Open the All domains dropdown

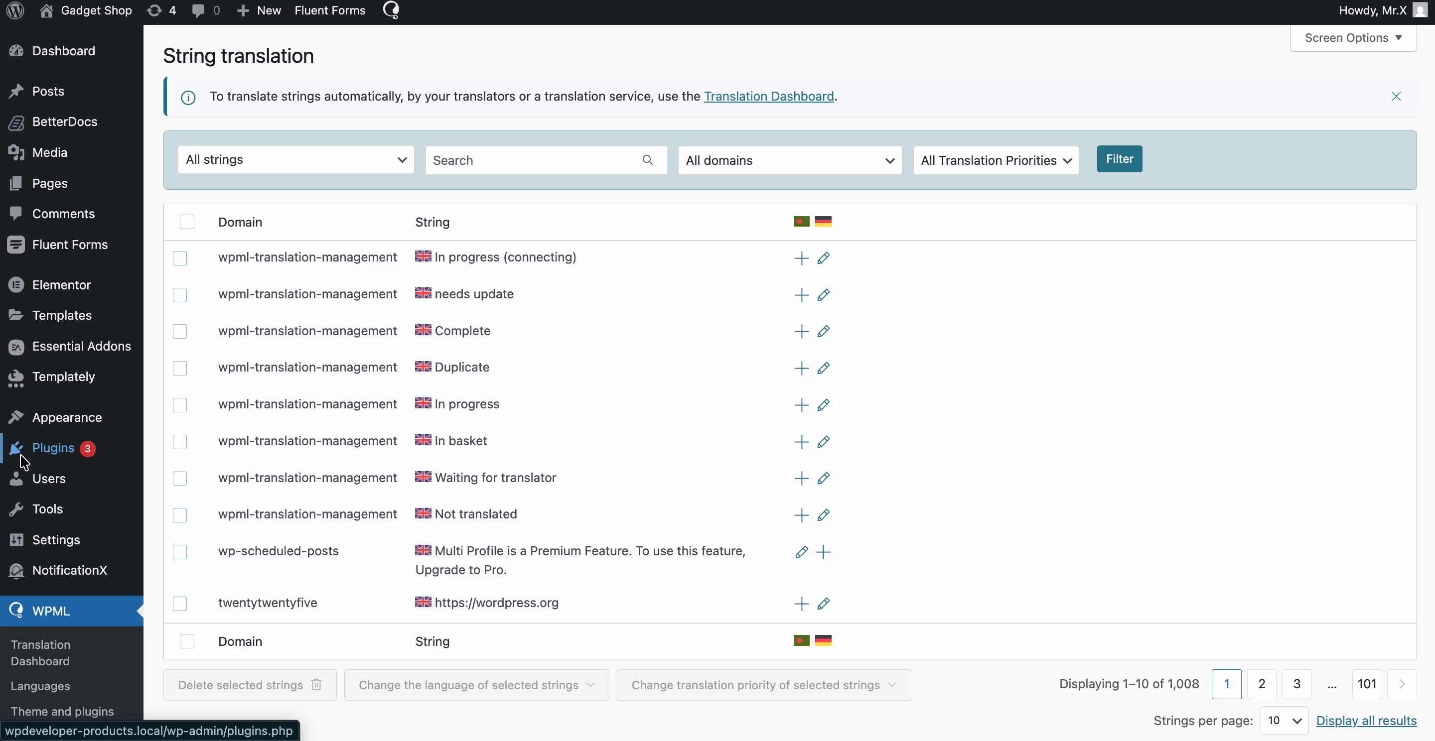789,160
